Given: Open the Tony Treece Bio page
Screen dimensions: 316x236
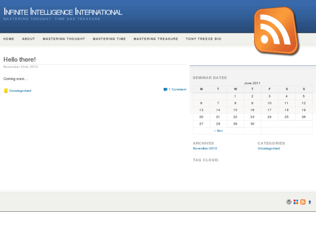Looking at the screenshot, I should tap(203, 39).
